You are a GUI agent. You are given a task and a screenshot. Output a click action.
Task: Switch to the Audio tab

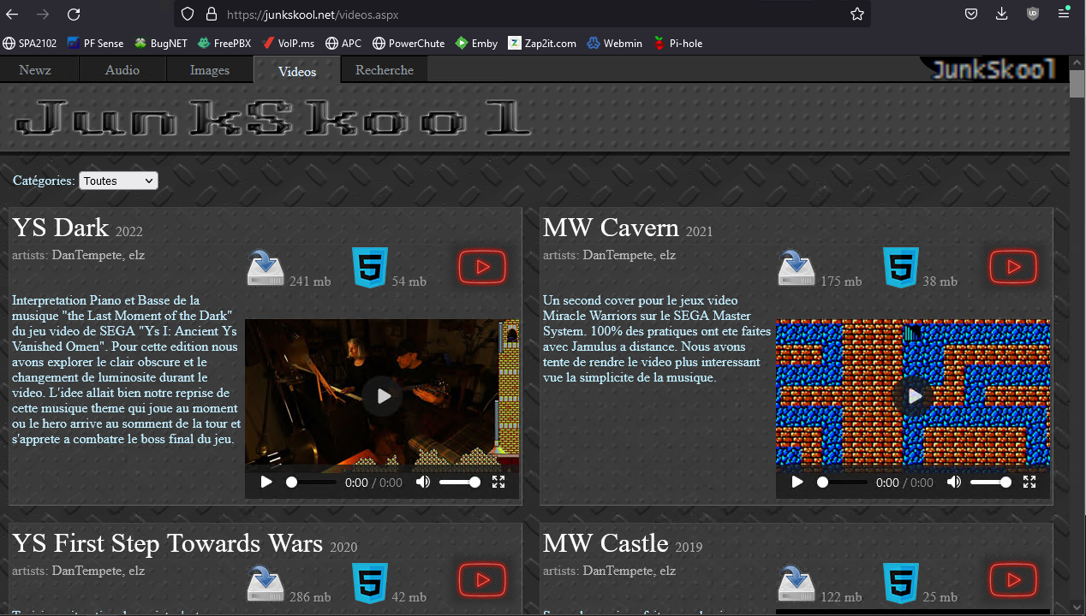coord(122,70)
